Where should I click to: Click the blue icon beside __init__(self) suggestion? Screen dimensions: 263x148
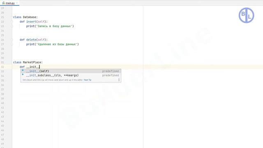[23, 70]
